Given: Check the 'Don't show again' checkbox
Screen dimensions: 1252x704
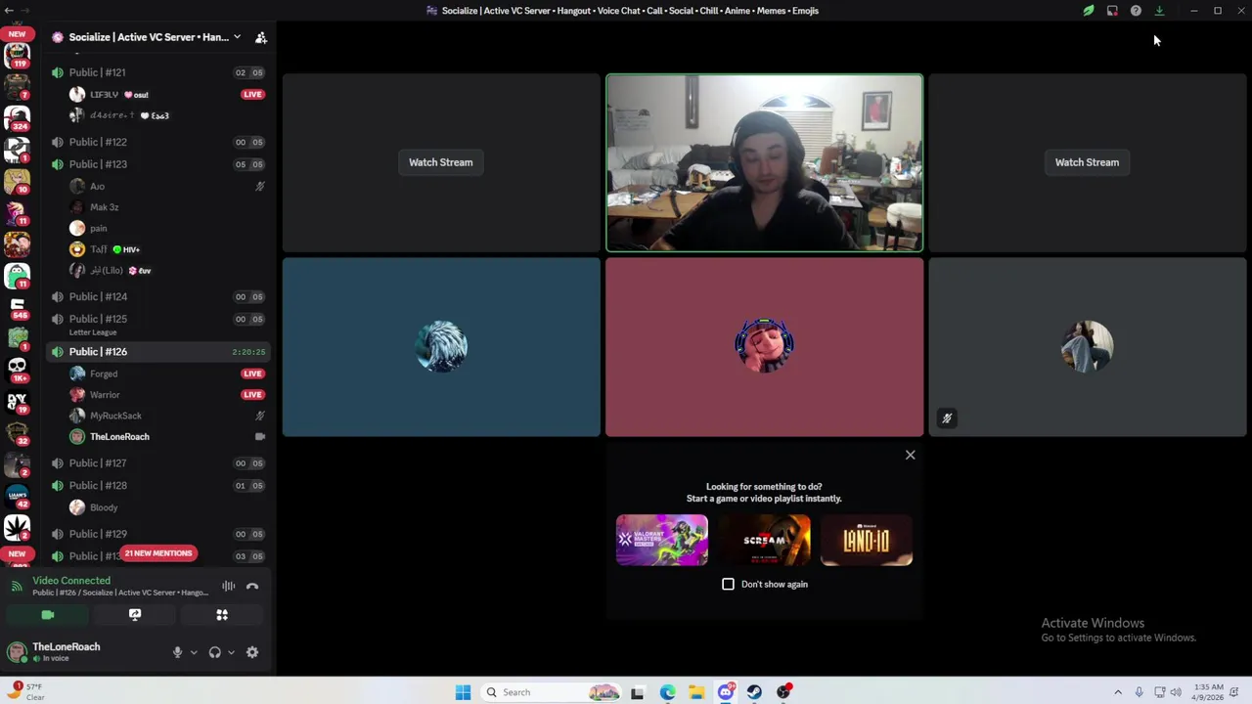Looking at the screenshot, I should (x=728, y=584).
